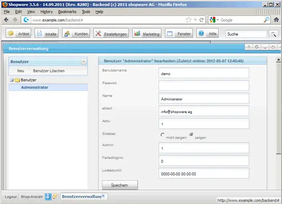Click the Hilfe question mark icon
Image resolution: width=282 pixels, height=204 pixels.
click(x=202, y=33)
